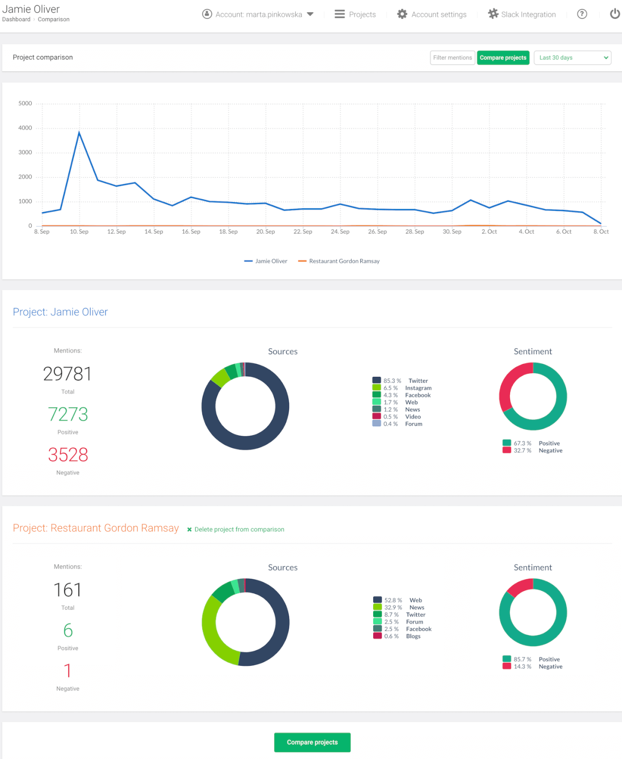Click Gordon Ramsay Negative 14.3 % swatch
622x759 pixels.
tap(507, 666)
